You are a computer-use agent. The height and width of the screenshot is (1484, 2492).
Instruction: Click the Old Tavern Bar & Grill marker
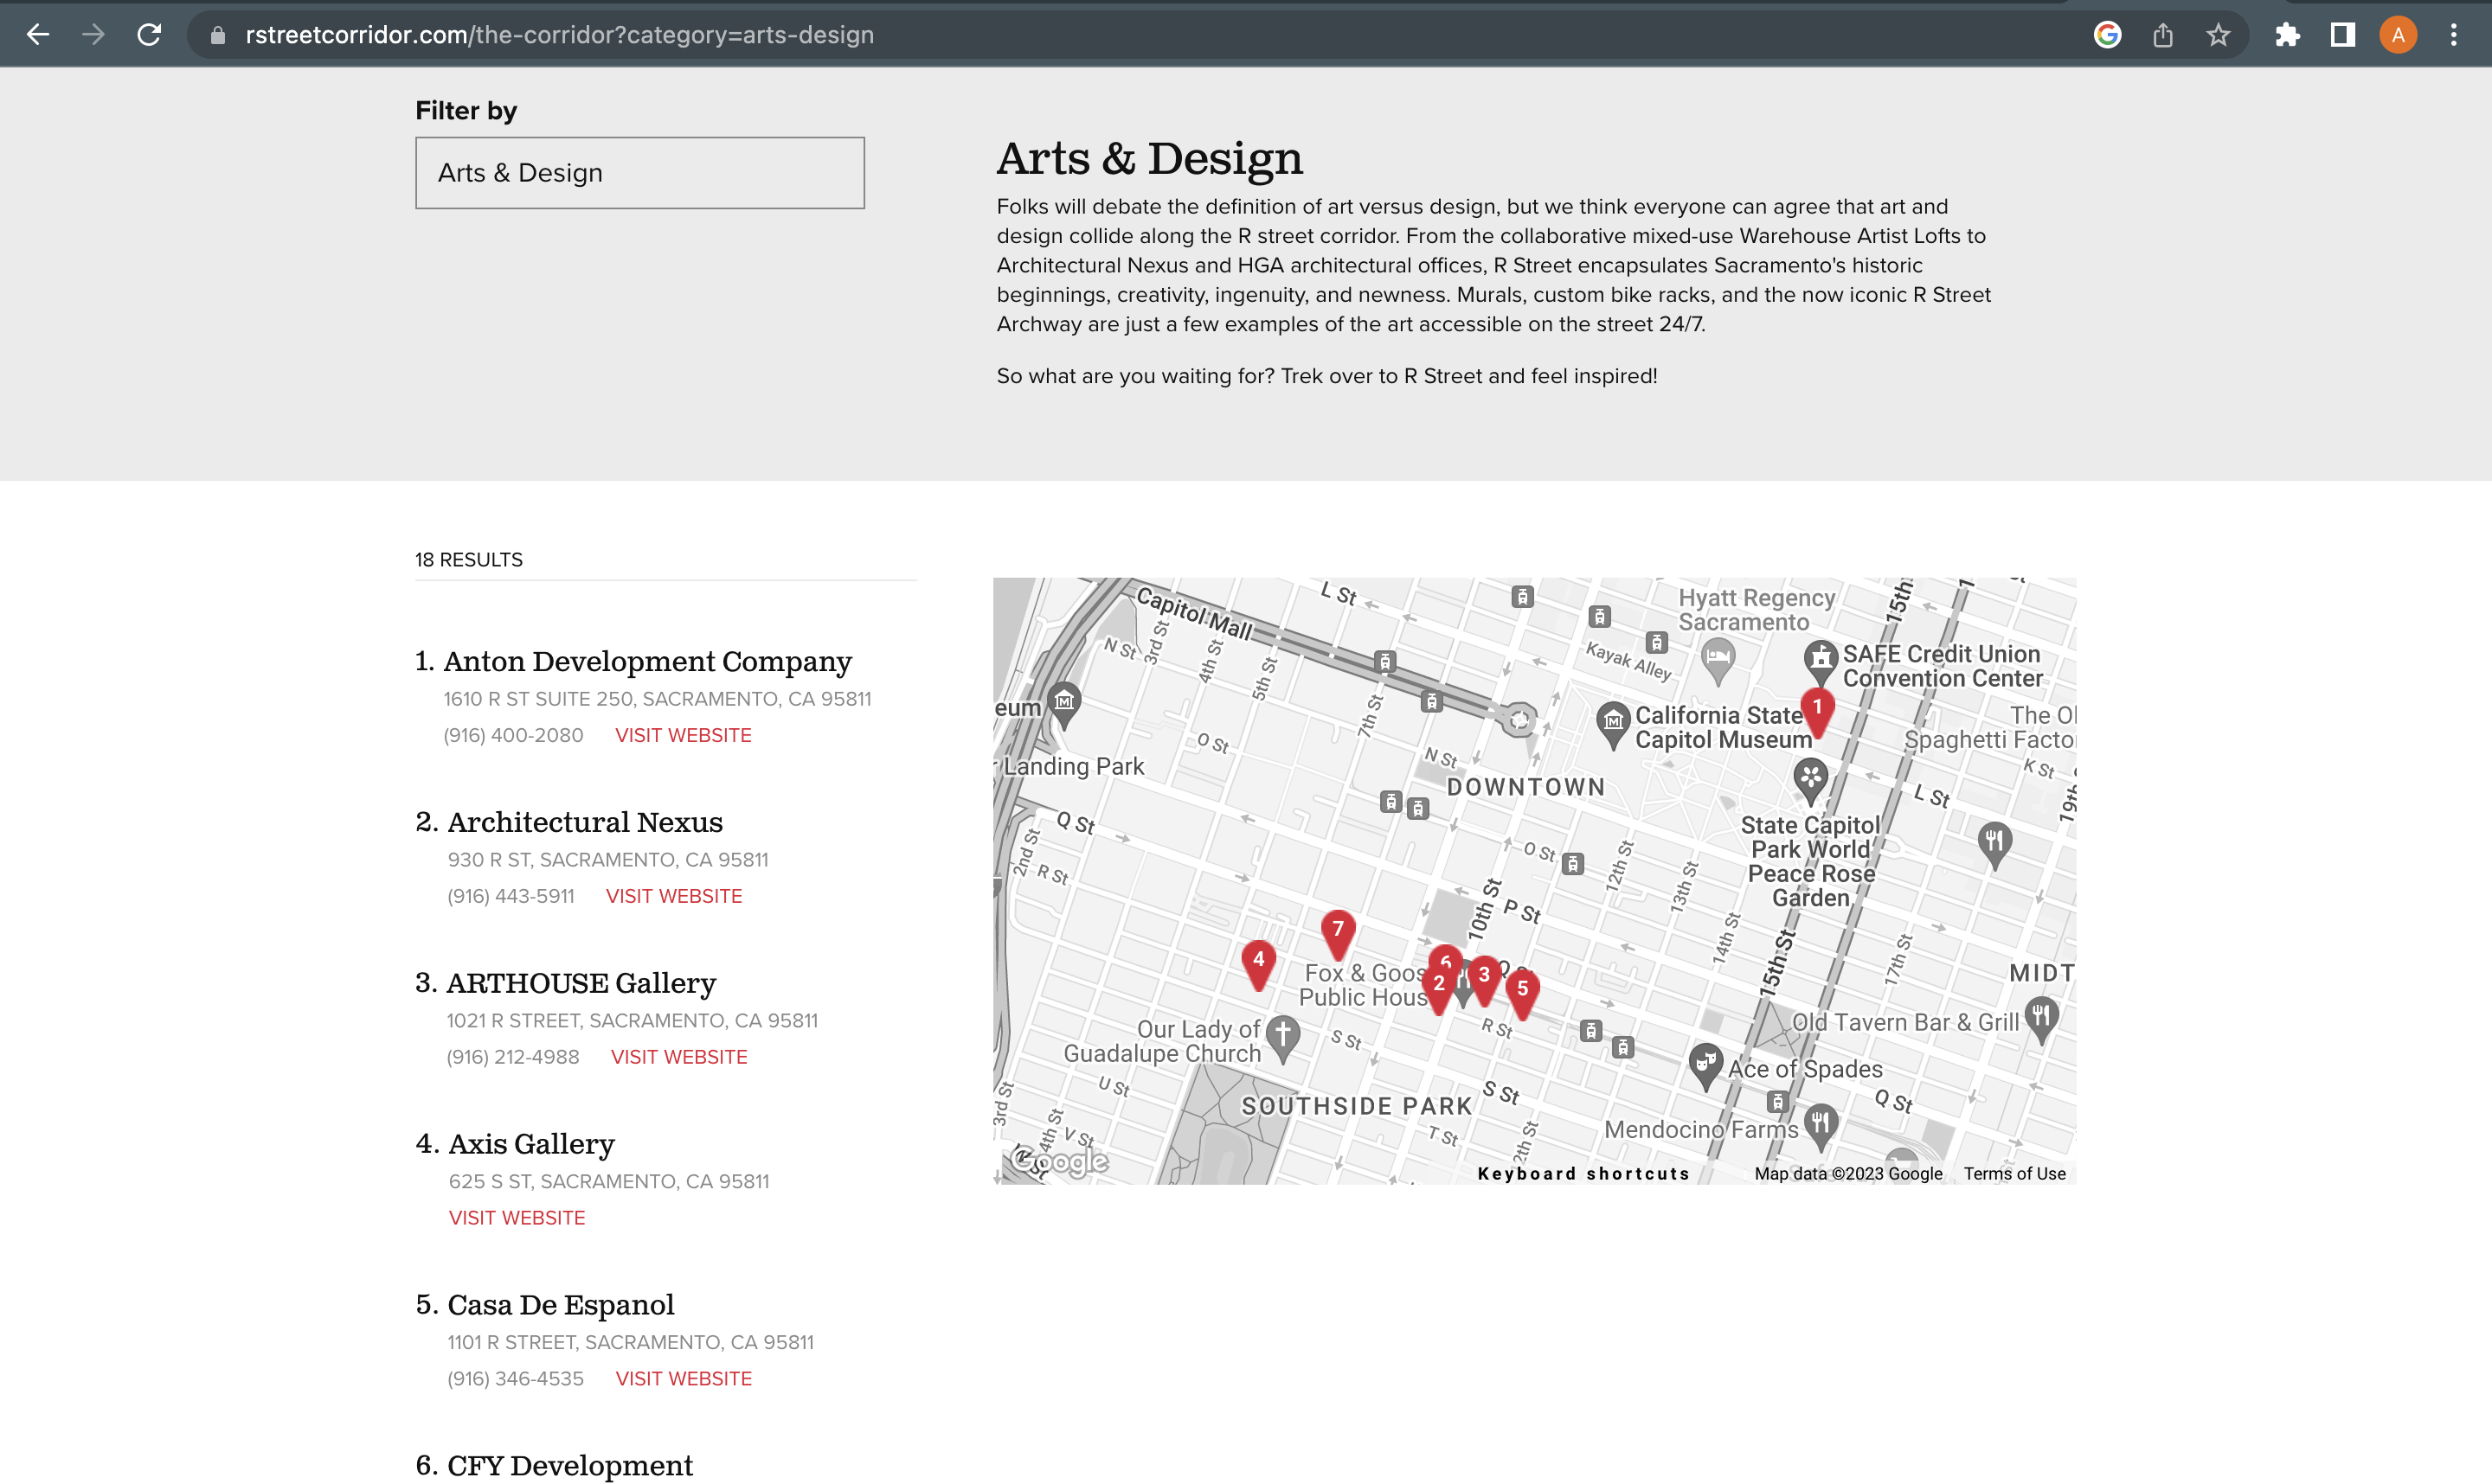(2041, 1018)
